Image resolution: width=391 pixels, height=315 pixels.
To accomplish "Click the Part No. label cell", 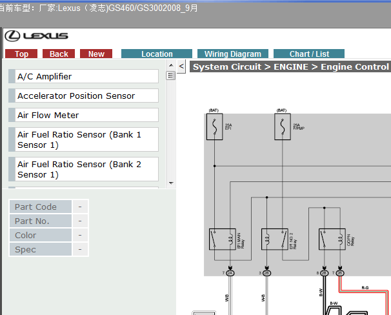I will 41,221.
